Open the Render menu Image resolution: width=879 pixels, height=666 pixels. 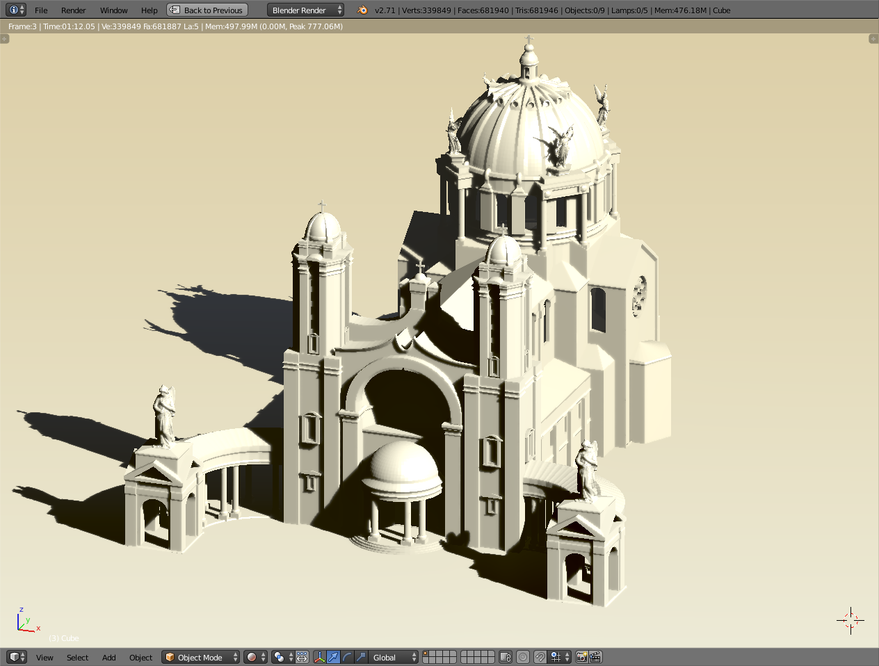click(x=73, y=10)
